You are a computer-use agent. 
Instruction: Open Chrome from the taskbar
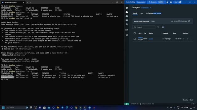[x=76, y=108]
